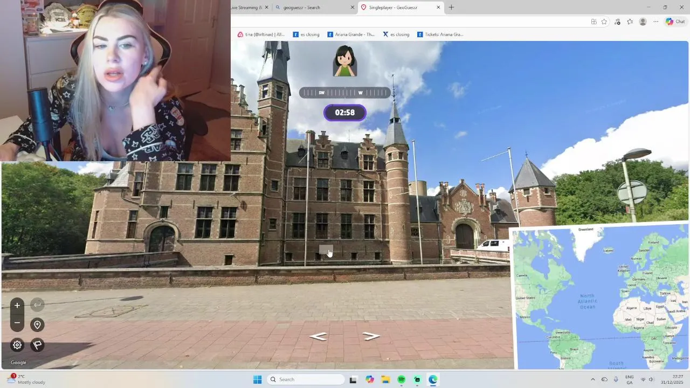Open the network and volume quick settings
The height and width of the screenshot is (388, 690).
647,379
